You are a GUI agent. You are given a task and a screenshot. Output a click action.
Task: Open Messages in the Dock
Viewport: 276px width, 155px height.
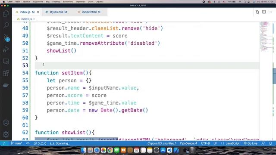point(117,150)
